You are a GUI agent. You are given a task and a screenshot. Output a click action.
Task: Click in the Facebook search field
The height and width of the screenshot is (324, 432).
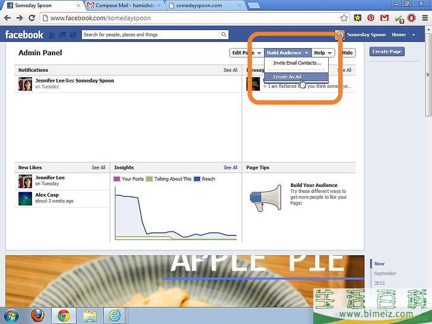[x=151, y=34]
